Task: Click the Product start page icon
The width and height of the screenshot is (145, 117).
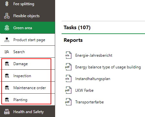Action: point(7,40)
